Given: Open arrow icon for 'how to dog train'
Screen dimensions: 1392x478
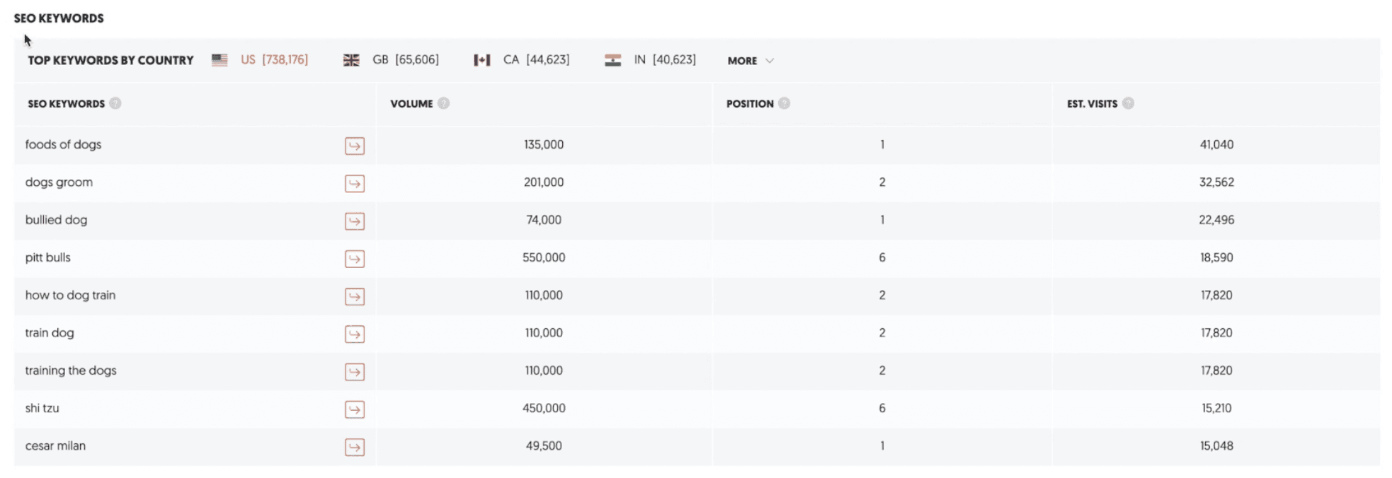Looking at the screenshot, I should coord(354,296).
